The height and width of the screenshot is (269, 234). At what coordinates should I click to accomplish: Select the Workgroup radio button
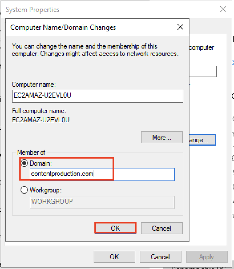pyautogui.click(x=24, y=190)
